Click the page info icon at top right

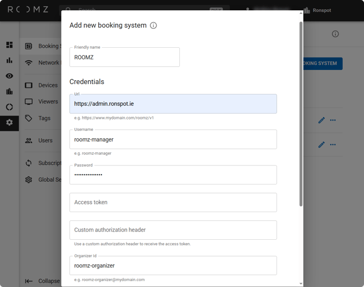click(335, 34)
